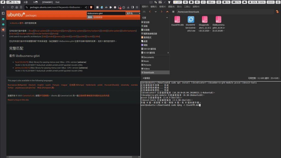Go to parent folder in file manager
The width and height of the screenshot is (281, 158).
(167, 12)
